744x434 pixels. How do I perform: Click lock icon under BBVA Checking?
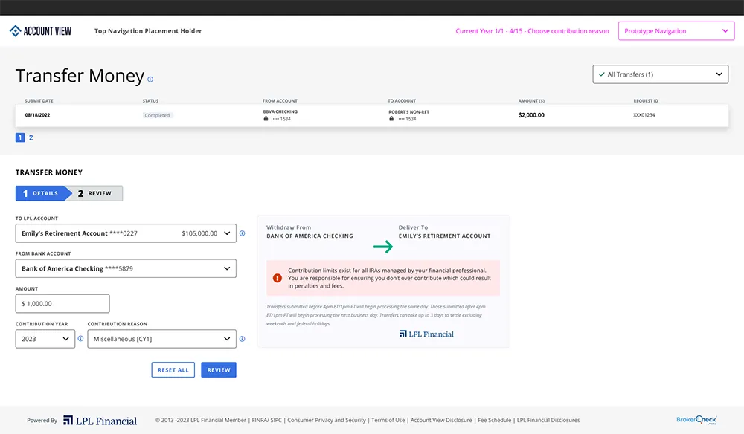[x=266, y=118]
